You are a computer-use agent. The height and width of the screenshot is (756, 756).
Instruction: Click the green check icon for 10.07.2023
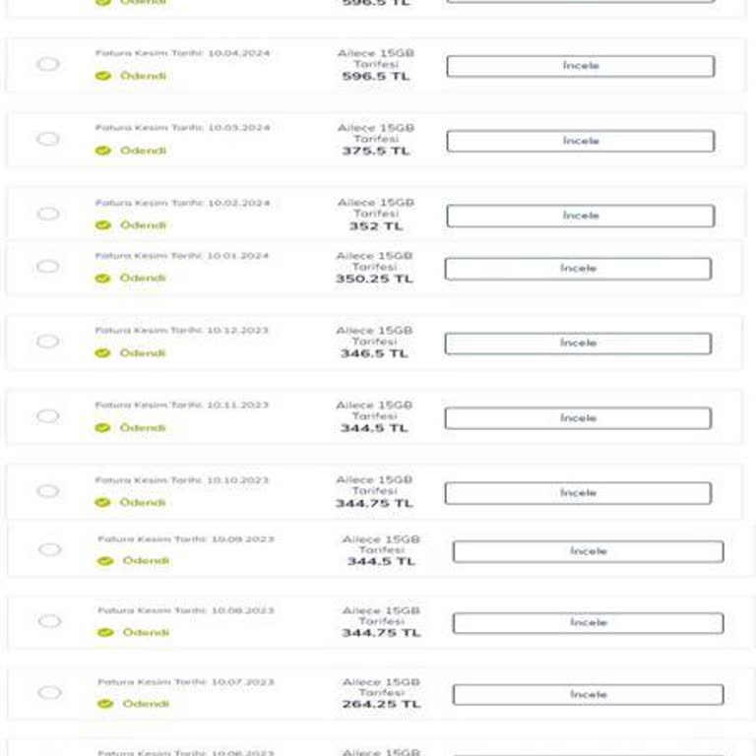click(105, 704)
